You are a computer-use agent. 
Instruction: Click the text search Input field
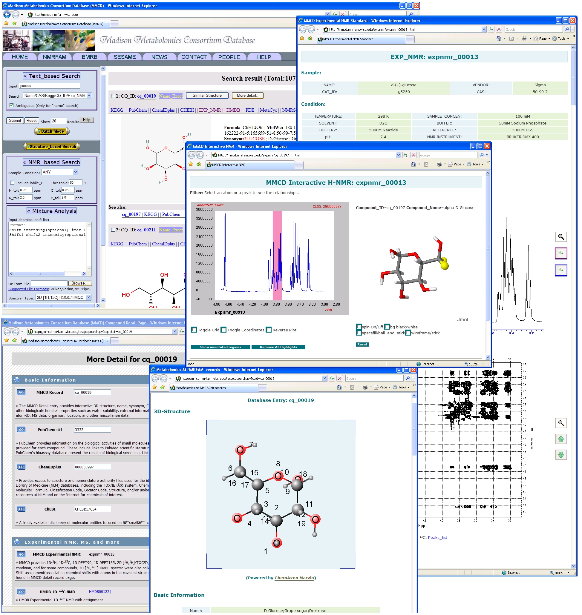pos(49,86)
